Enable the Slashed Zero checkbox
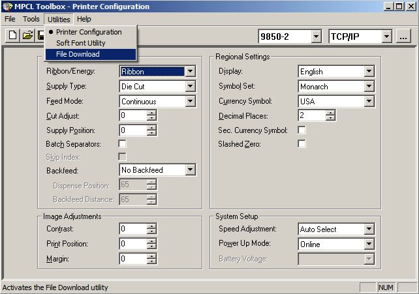The image size is (419, 294). 302,144
